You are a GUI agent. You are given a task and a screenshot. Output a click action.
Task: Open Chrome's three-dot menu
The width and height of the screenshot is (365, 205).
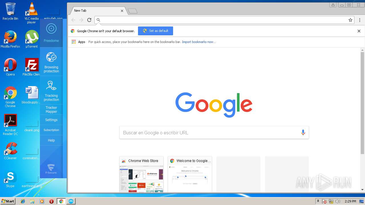click(360, 20)
